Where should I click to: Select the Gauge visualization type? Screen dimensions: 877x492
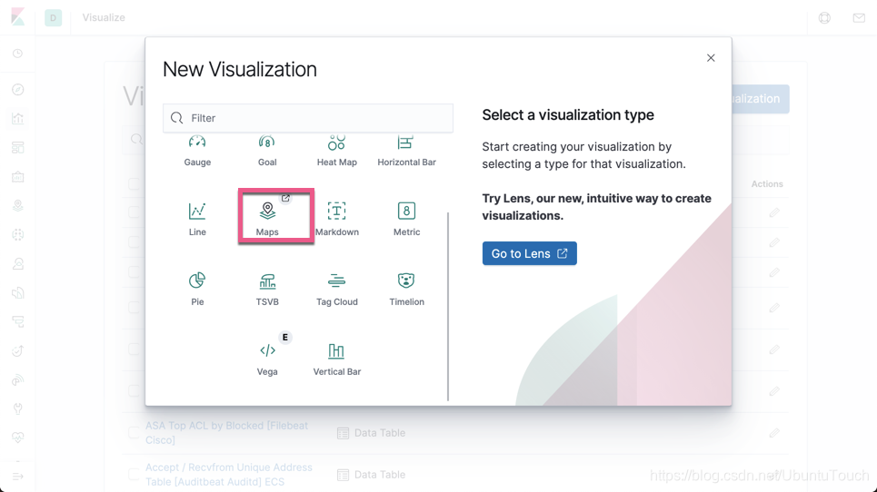click(x=197, y=151)
